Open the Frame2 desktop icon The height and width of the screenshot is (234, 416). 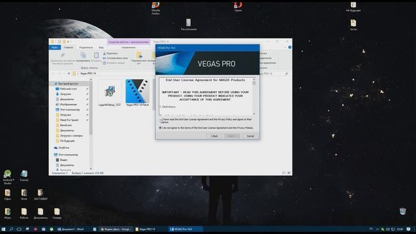coord(24,175)
